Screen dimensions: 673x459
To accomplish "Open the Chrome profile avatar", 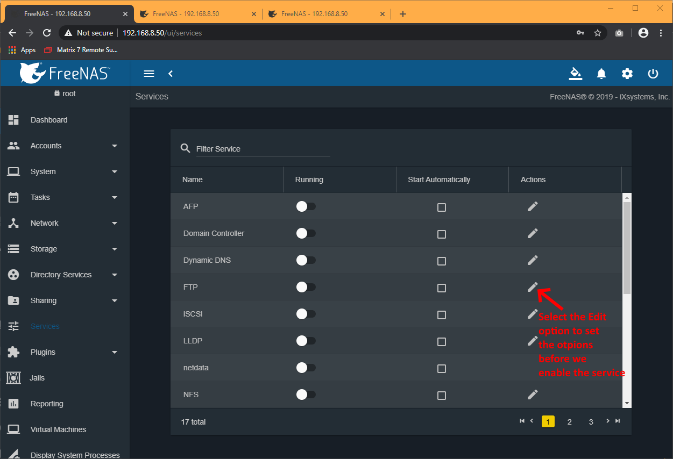I will coord(643,33).
